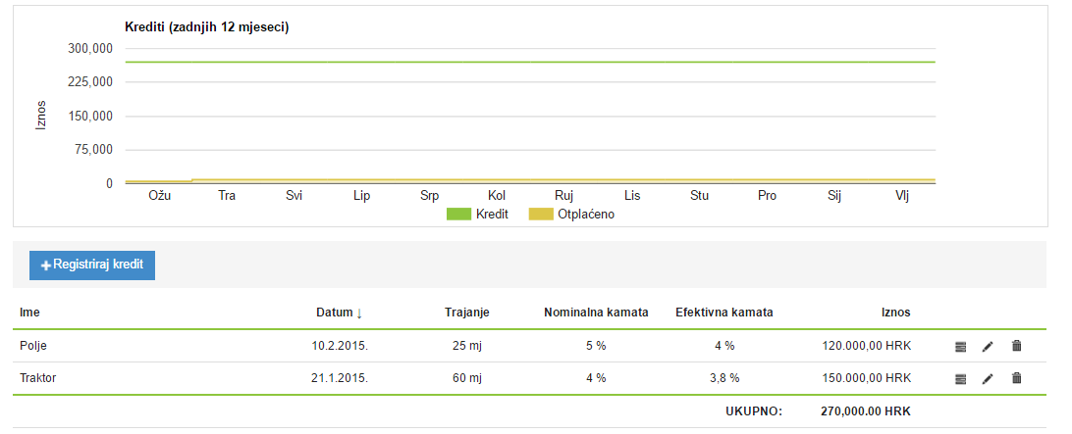Click the Datum sort arrow icon
Viewport: 1072px width, 434px height.
[x=359, y=313]
